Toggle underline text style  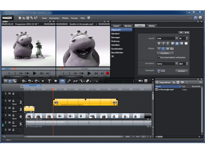(168, 44)
